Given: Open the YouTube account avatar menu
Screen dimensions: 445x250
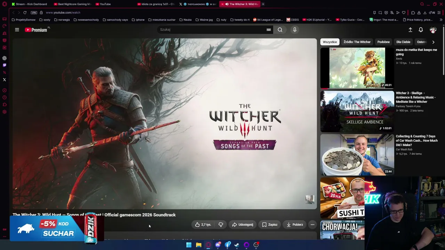Looking at the screenshot, I should (x=433, y=30).
